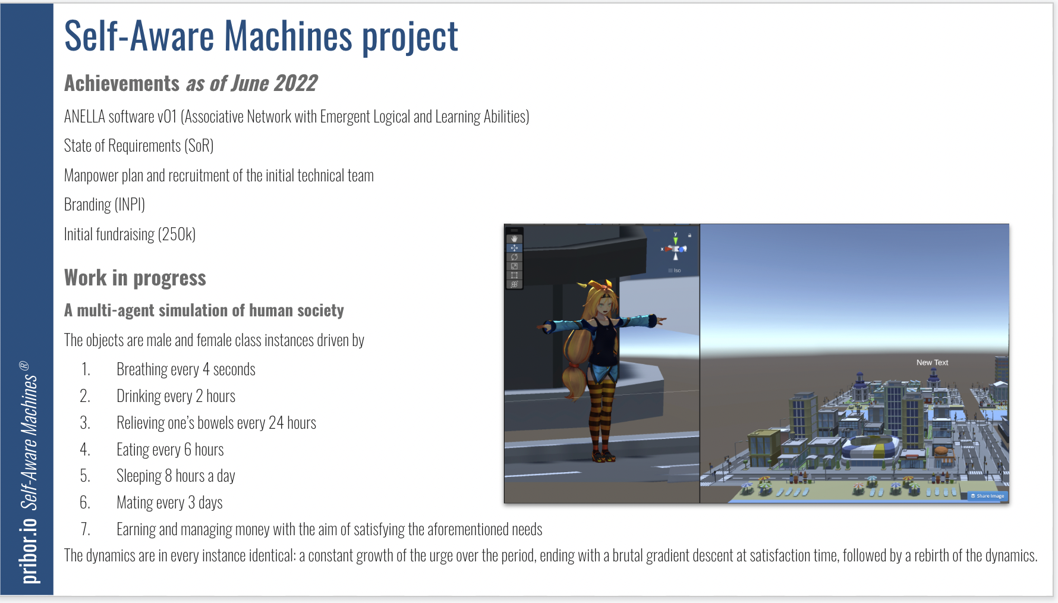Select the Scale tool in scene toolbar
Viewport: 1058px width, 603px height.
click(x=514, y=266)
